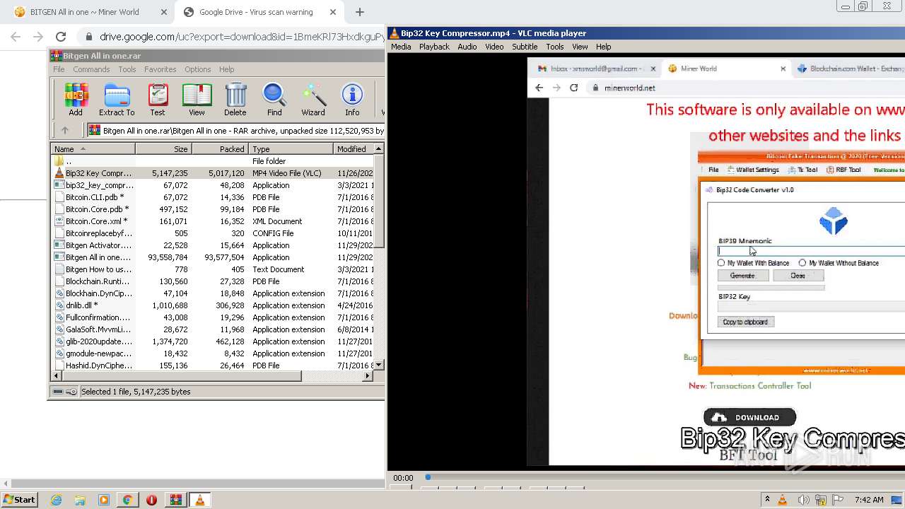Open Opera from the taskbar
Viewport: 905px width, 509px height.
(x=151, y=500)
